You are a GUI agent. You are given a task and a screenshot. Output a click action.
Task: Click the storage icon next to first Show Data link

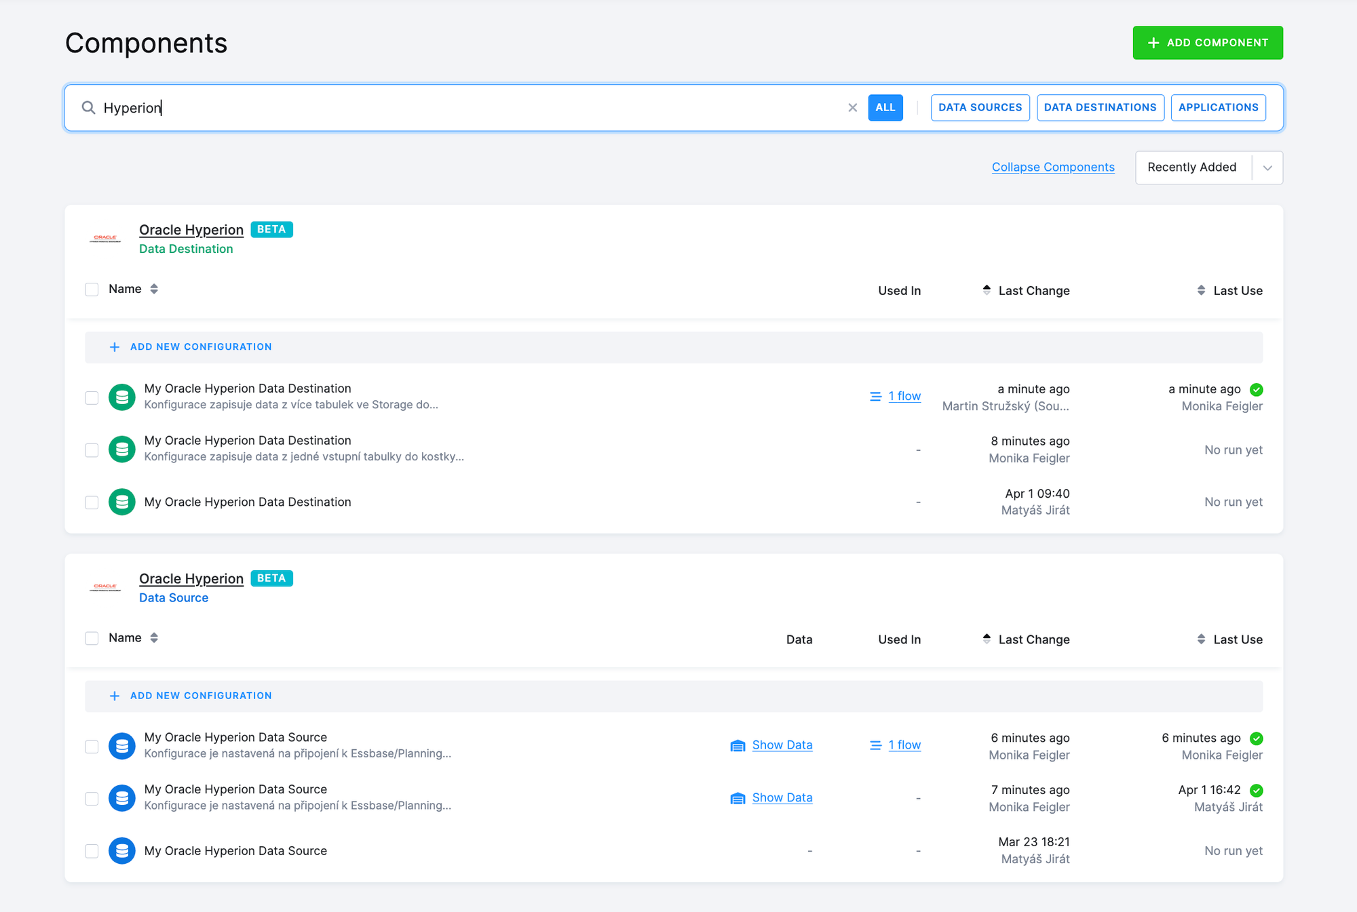pos(738,745)
